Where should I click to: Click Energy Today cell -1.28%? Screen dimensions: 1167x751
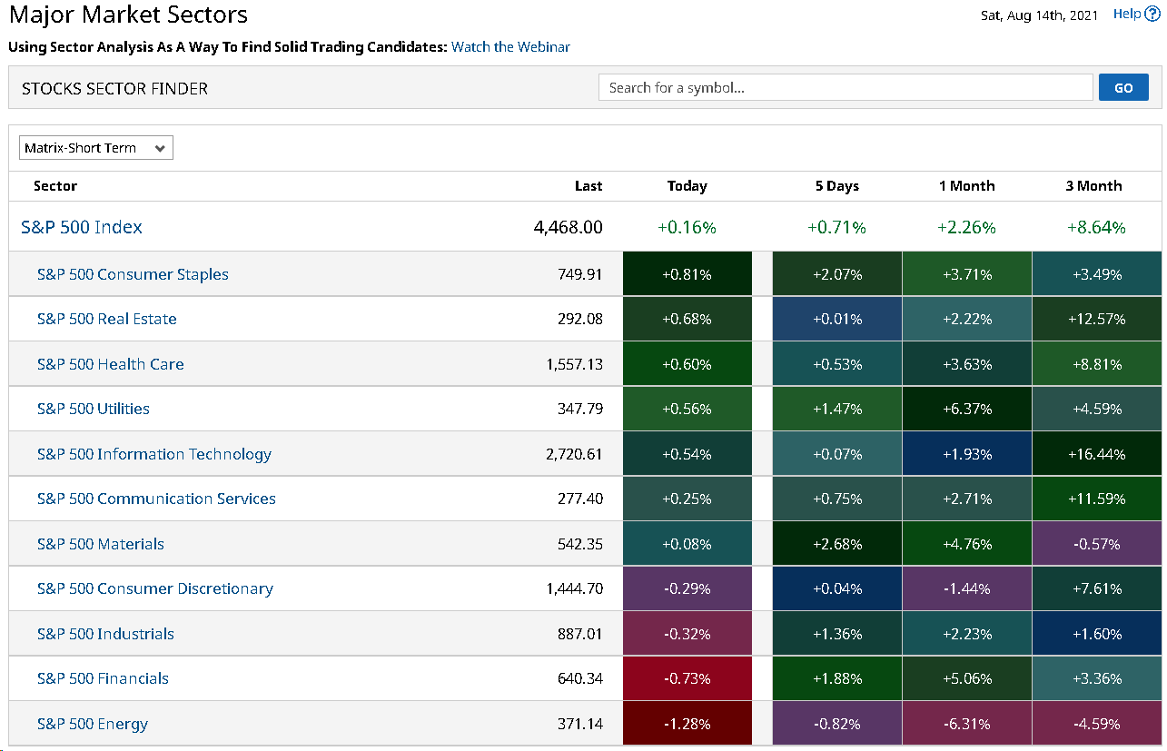point(687,724)
